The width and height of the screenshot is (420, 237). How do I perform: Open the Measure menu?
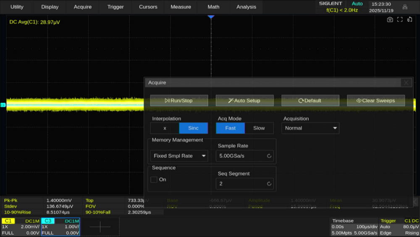[181, 7]
